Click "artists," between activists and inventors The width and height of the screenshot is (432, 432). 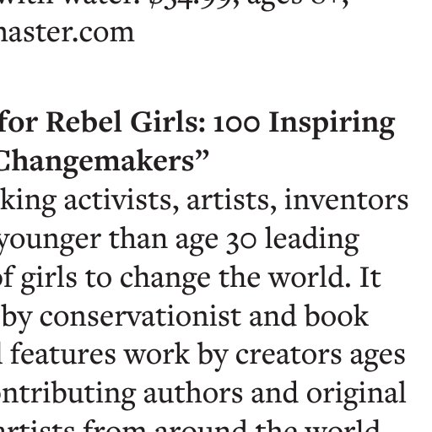(x=231, y=202)
